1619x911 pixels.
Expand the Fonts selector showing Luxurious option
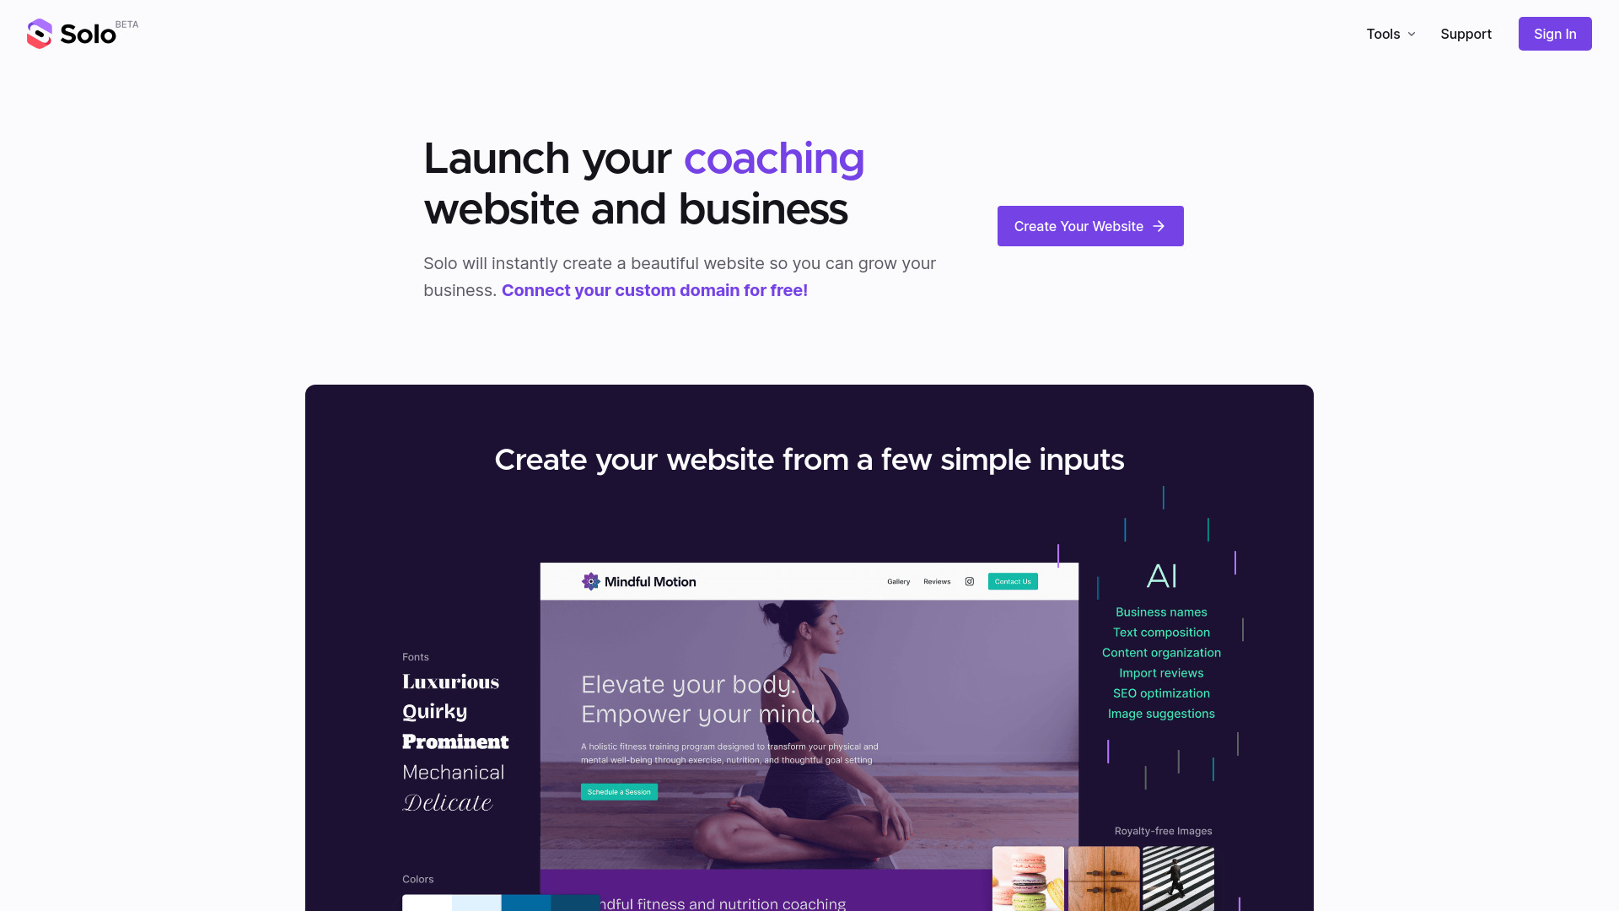pos(449,681)
